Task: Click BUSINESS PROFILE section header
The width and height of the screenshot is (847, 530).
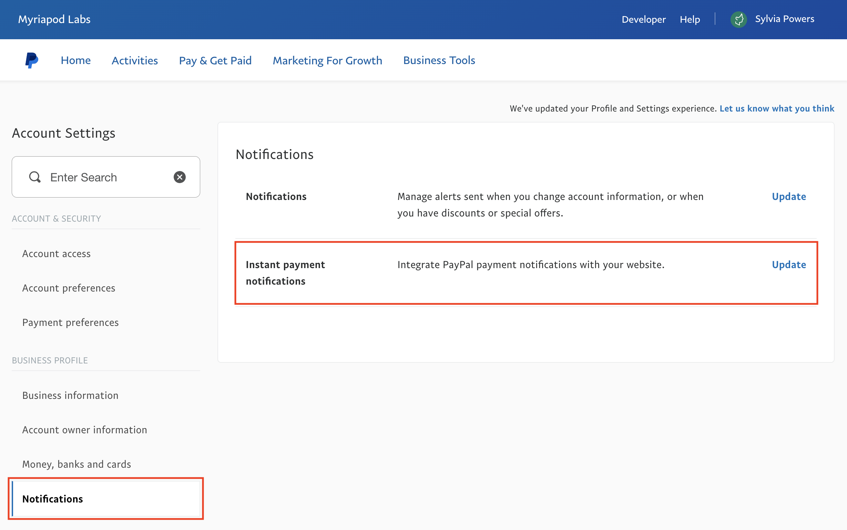Action: pyautogui.click(x=50, y=360)
